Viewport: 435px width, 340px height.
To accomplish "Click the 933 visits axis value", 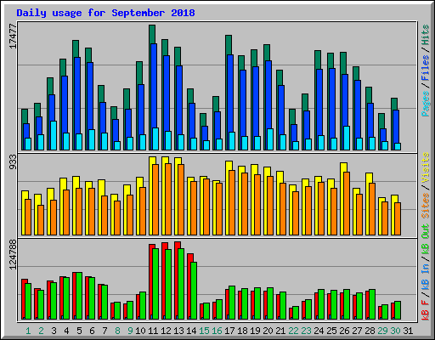I will [13, 162].
